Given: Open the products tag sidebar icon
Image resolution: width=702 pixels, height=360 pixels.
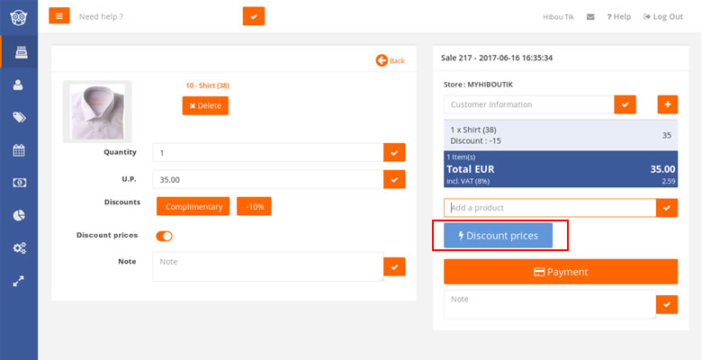Looking at the screenshot, I should [19, 117].
